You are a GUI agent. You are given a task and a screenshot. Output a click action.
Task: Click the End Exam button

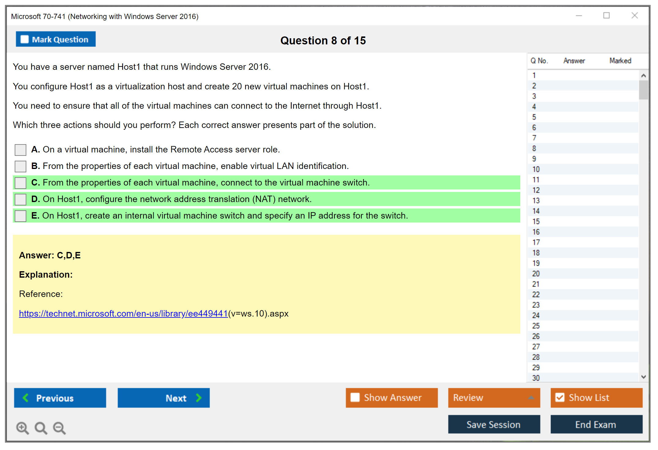tap(596, 424)
